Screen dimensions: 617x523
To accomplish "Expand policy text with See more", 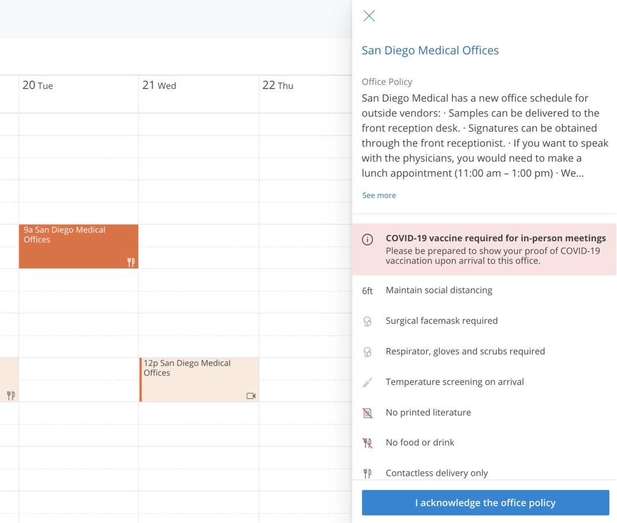I will click(379, 195).
